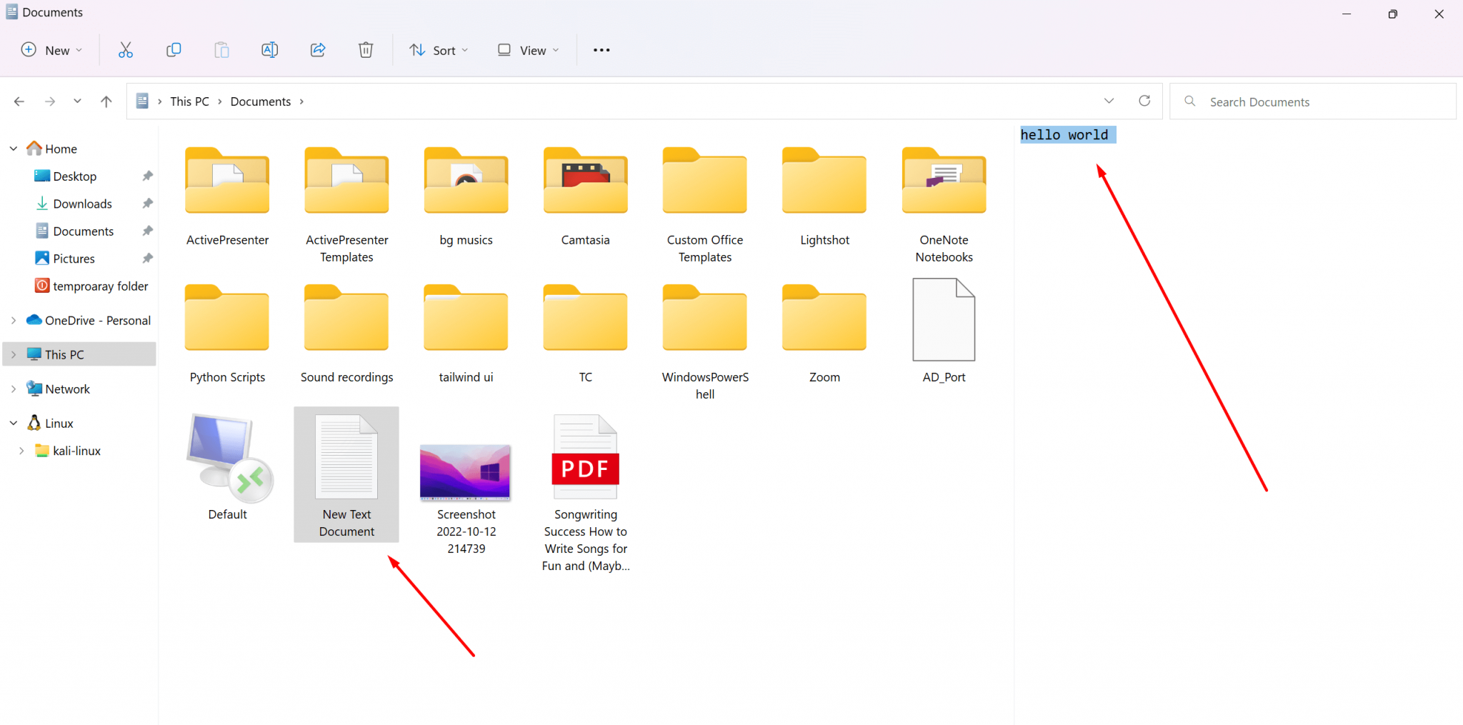1463x725 pixels.
Task: Refresh the Documents folder
Action: [x=1144, y=101]
